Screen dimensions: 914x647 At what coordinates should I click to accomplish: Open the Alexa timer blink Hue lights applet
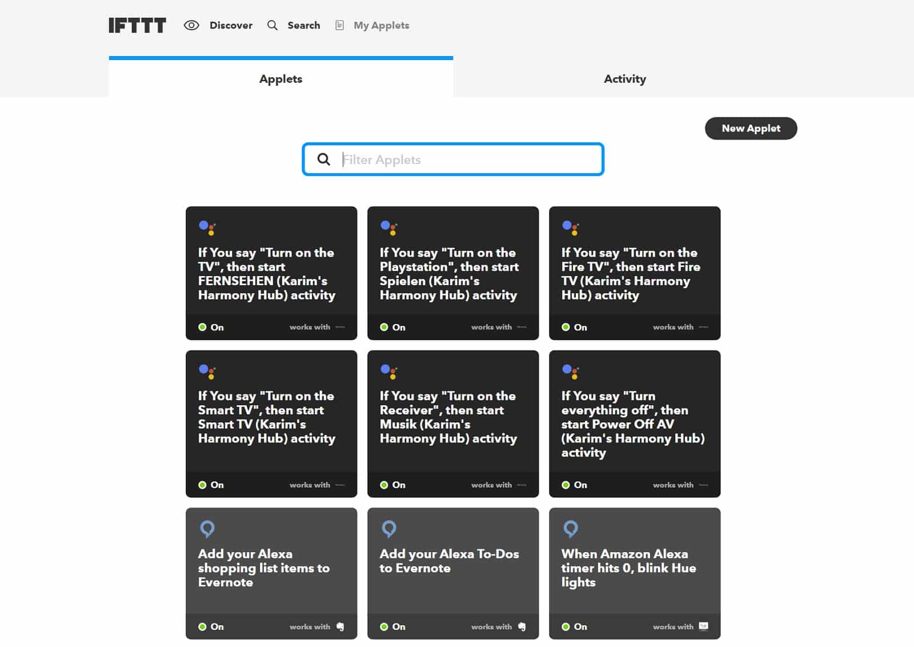tap(628, 568)
